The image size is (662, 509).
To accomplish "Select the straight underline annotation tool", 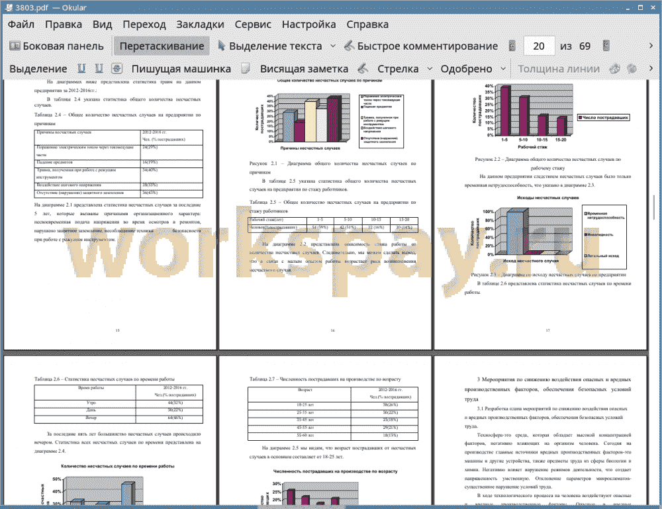I will 81,68.
